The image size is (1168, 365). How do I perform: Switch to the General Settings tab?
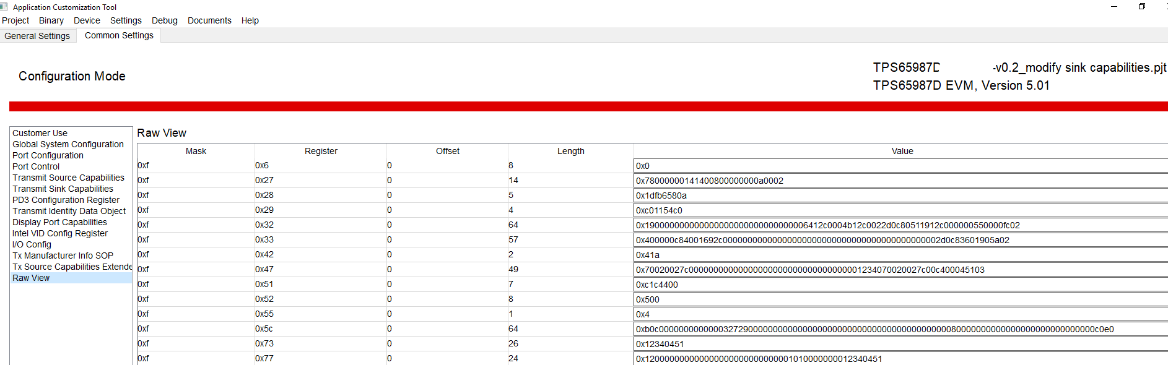[37, 36]
